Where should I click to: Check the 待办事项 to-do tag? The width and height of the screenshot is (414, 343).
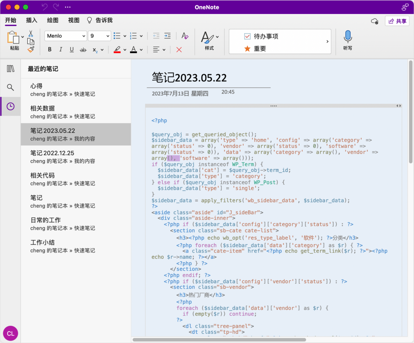tap(261, 36)
